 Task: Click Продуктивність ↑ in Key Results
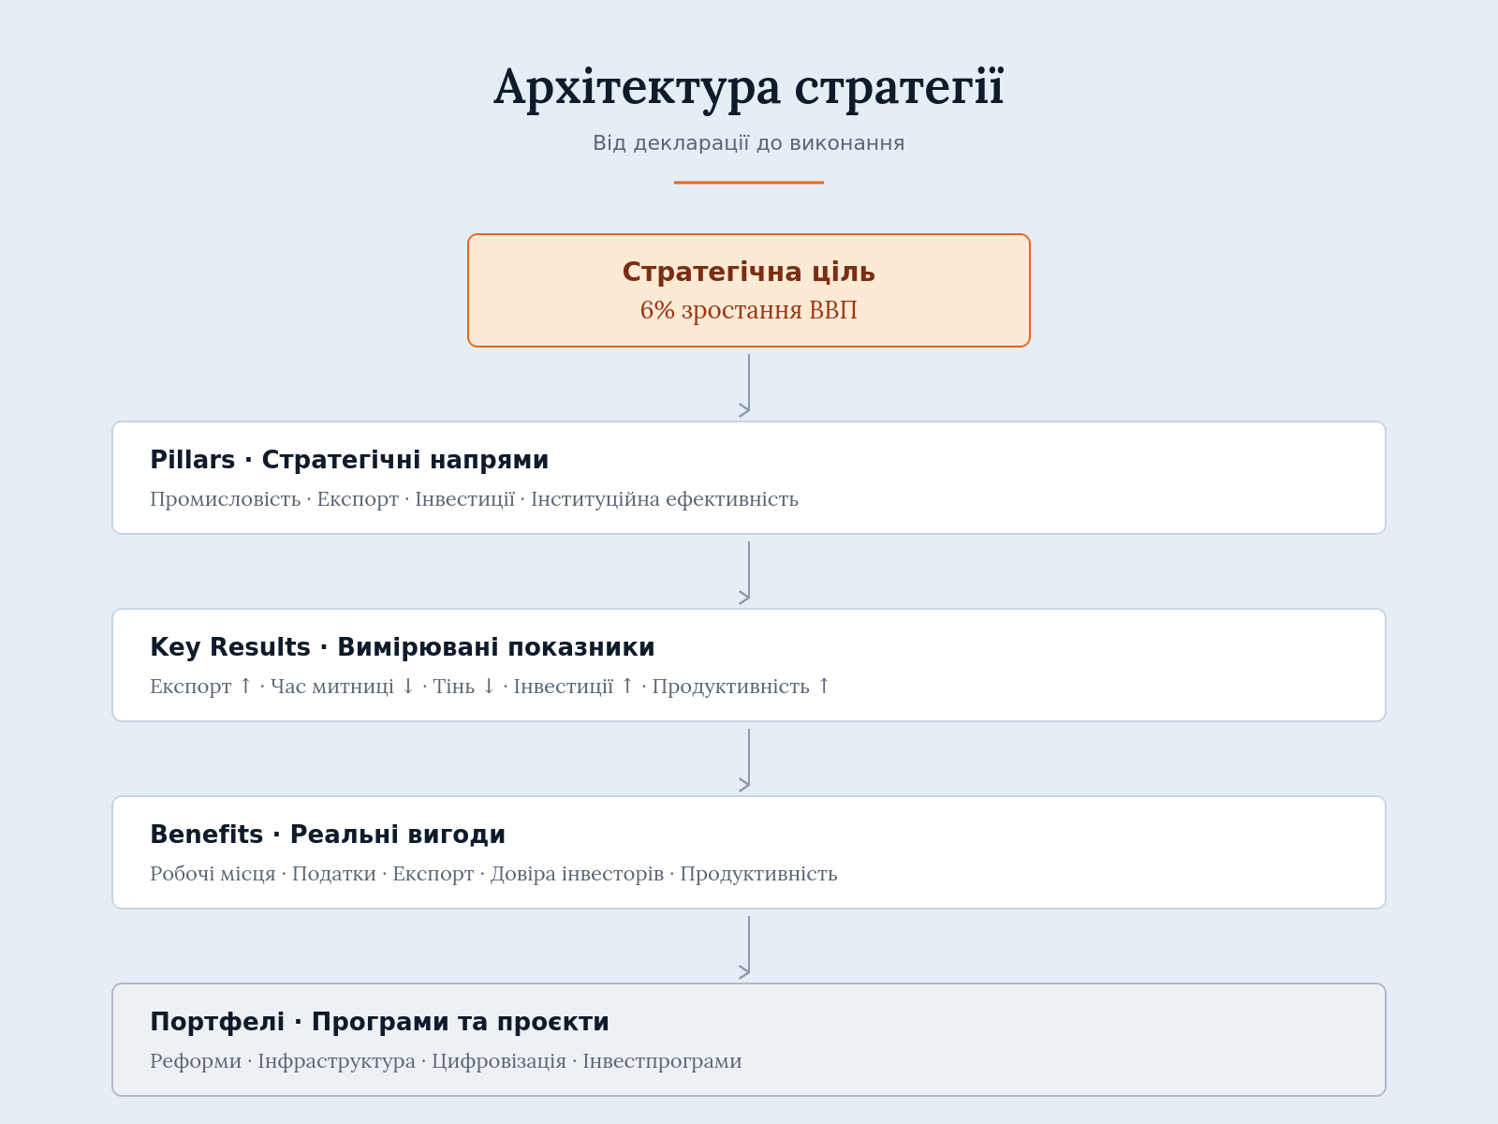coord(742,687)
